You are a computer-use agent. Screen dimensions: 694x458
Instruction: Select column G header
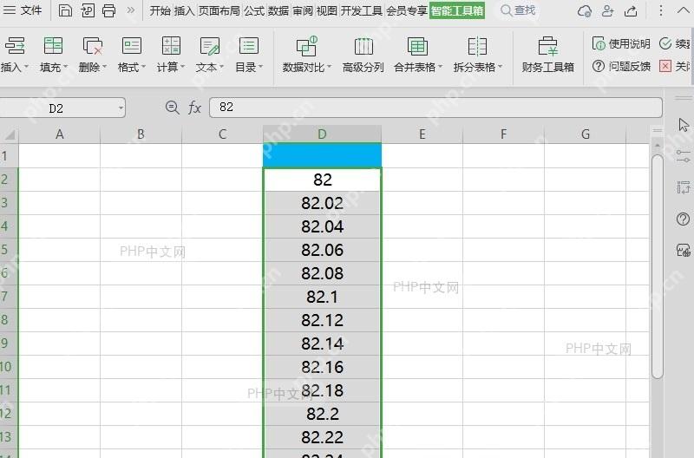click(x=585, y=134)
